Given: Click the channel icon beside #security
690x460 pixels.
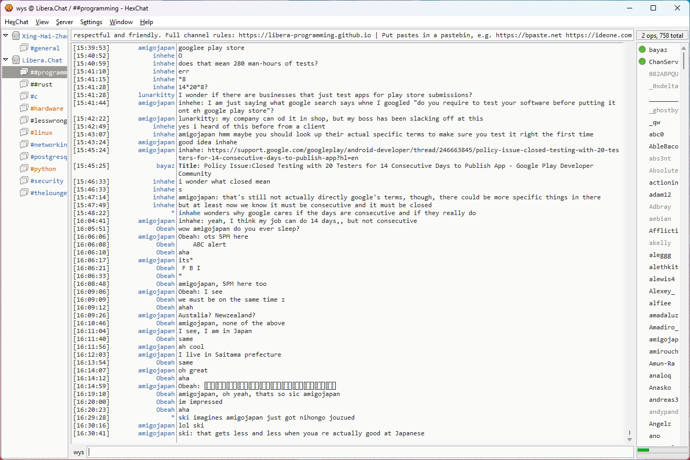Looking at the screenshot, I should [x=24, y=181].
